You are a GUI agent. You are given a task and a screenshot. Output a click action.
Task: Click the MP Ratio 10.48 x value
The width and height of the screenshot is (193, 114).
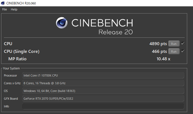pos(164,59)
